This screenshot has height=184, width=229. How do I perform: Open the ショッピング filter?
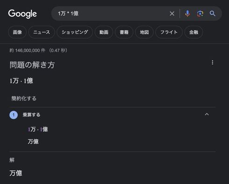tap(75, 32)
